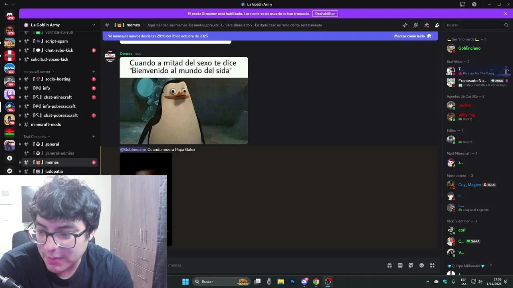Image resolution: width=513 pixels, height=288 pixels.
Task: Open the info-pobrezacraft channel
Action: (x=60, y=106)
